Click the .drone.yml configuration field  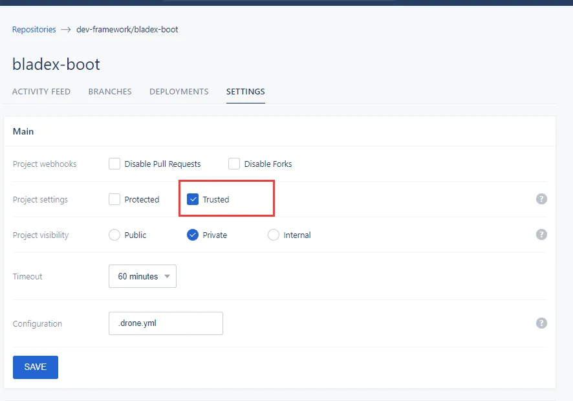coord(166,323)
